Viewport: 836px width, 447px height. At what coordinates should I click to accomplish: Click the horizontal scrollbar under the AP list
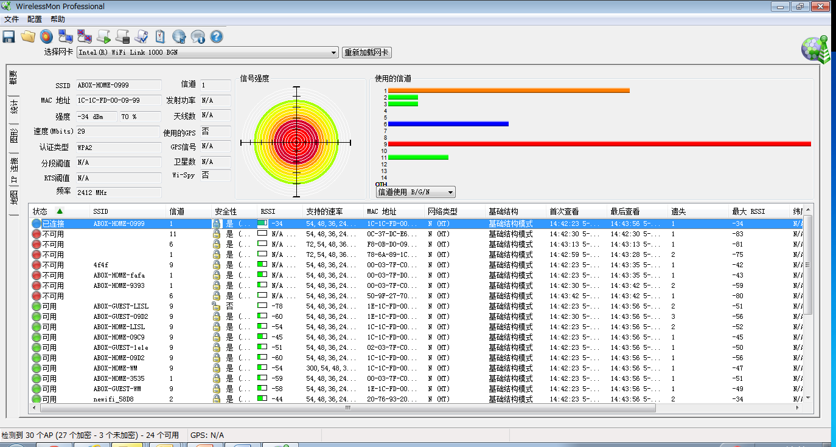point(347,408)
